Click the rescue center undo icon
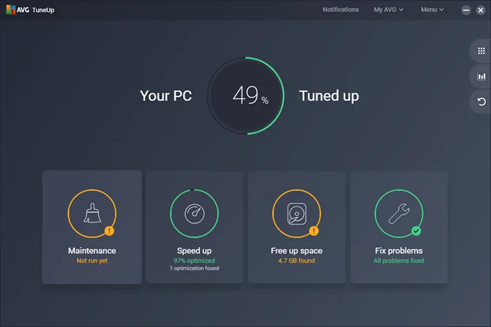 coord(481,102)
